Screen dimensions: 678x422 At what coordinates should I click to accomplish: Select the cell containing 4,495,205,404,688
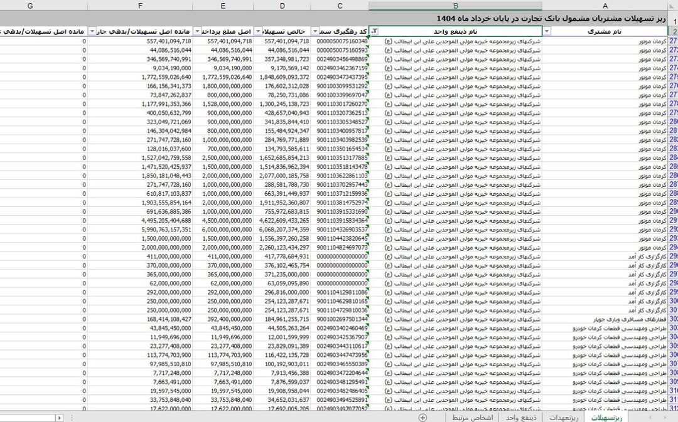140,221
